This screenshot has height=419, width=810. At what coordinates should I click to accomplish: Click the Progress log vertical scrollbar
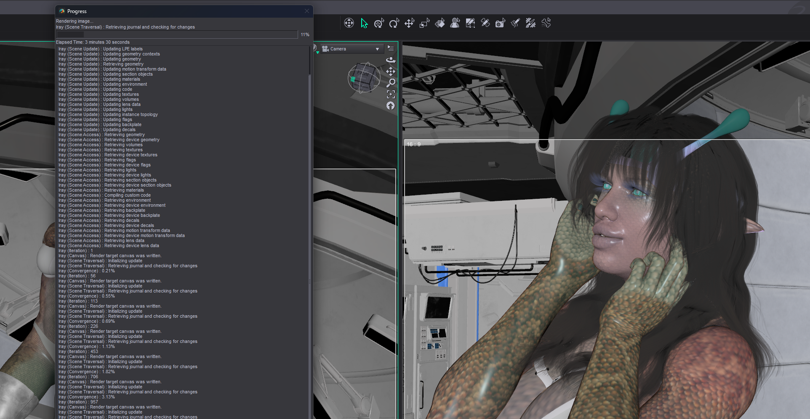pyautogui.click(x=310, y=232)
